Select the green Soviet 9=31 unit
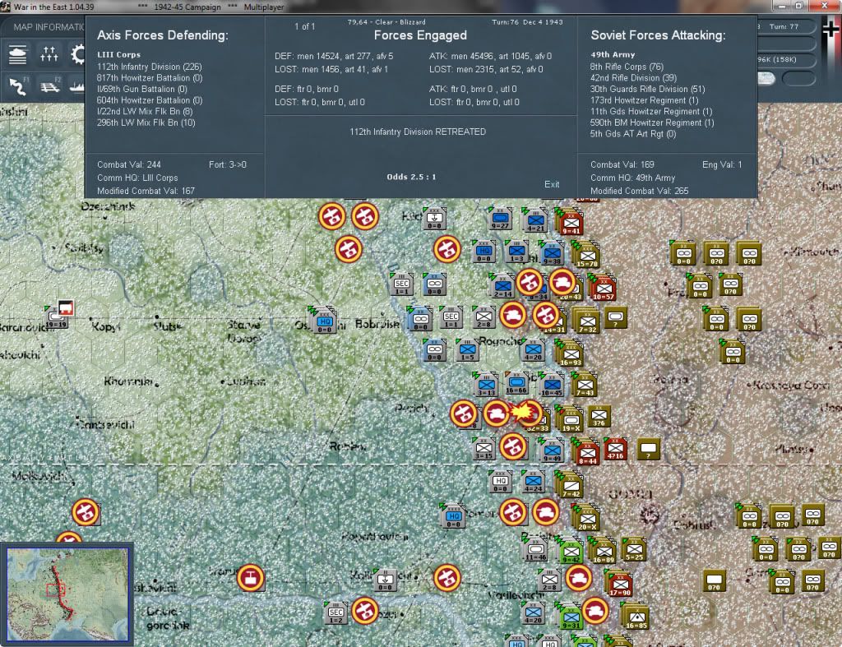842x647 pixels. 570,617
